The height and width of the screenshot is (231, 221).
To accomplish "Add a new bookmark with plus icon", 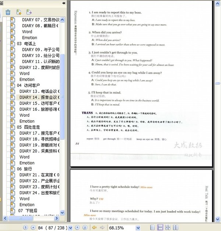I will [x=19, y=12].
